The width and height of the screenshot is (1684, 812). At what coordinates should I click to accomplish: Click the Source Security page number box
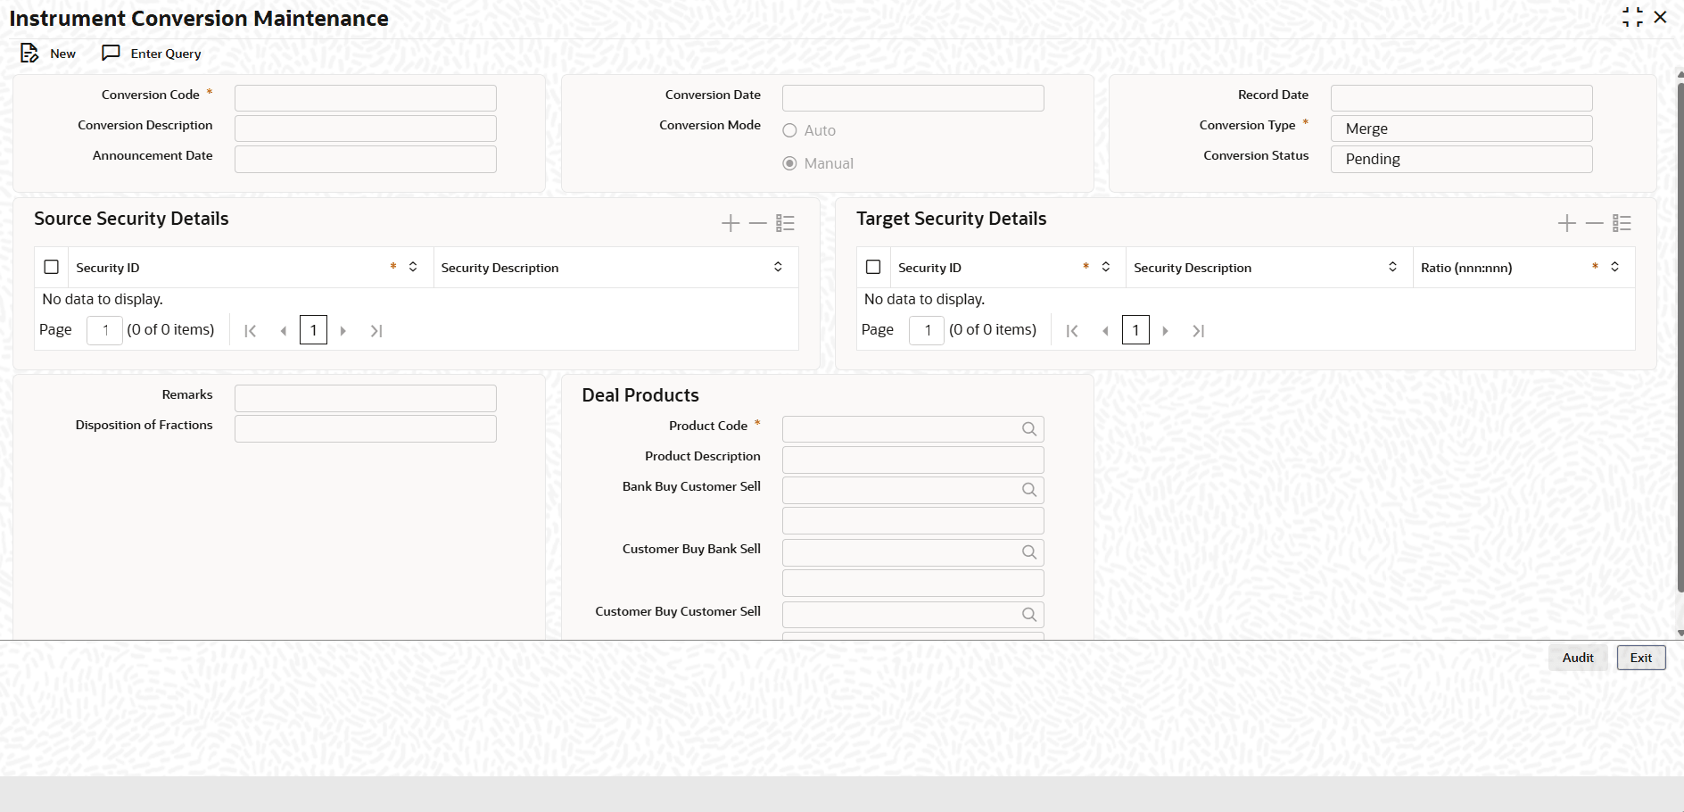click(x=105, y=330)
